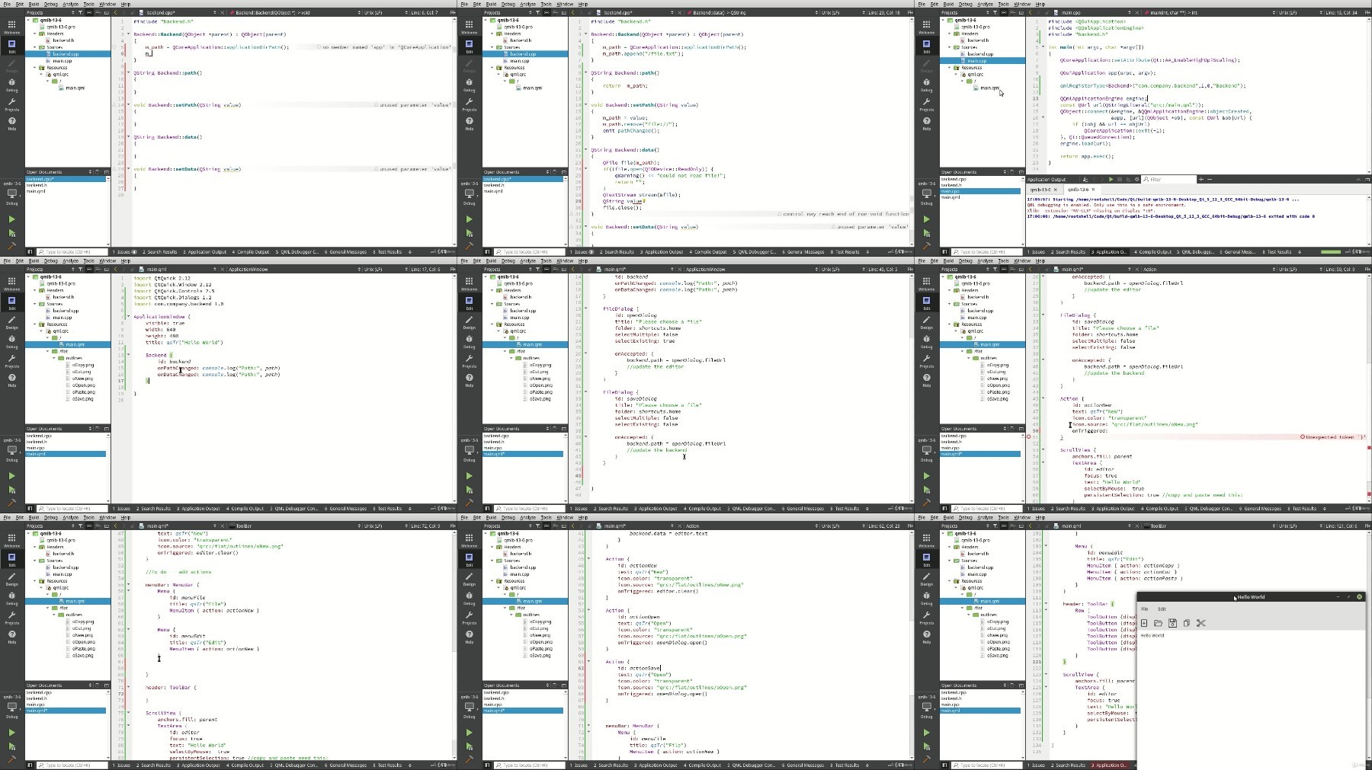Click the Cut scissors icon in Hello World window

tap(1200, 623)
